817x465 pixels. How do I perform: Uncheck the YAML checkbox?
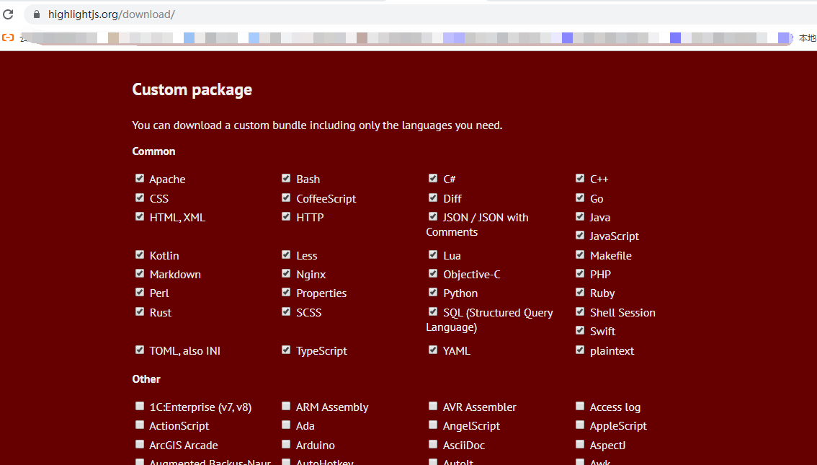[x=433, y=350]
